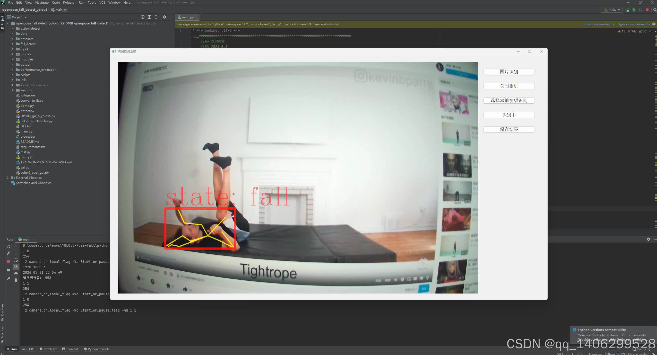Expand the fall_detect folder

coord(12,44)
